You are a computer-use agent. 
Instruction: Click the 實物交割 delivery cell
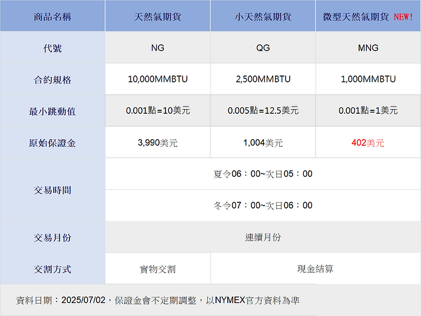click(157, 269)
